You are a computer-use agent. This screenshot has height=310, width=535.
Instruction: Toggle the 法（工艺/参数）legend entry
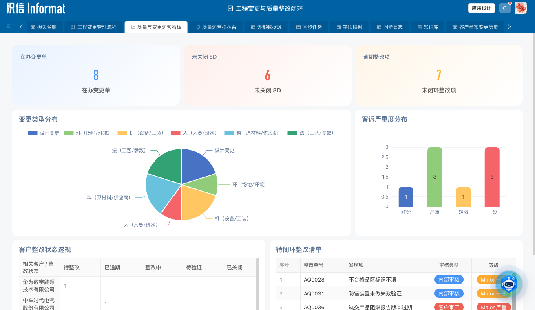point(311,133)
